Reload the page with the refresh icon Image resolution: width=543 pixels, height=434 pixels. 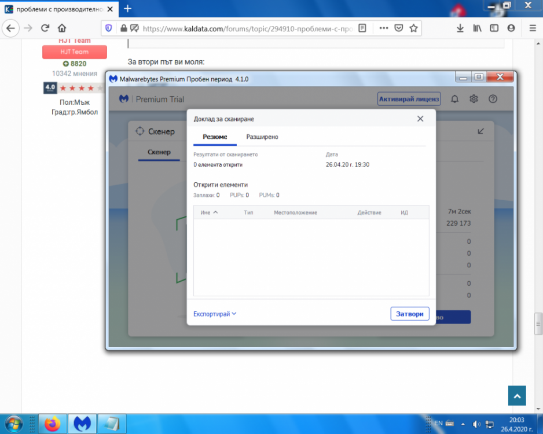pyautogui.click(x=45, y=28)
